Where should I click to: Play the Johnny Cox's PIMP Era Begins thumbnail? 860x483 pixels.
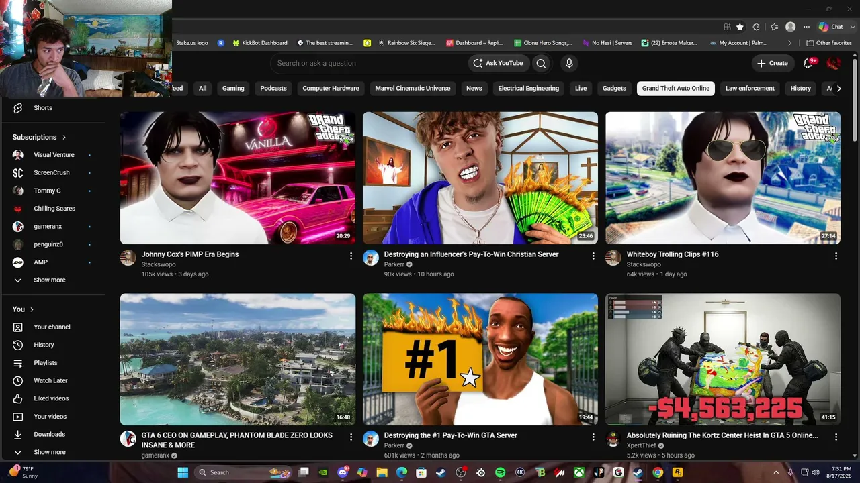238,178
